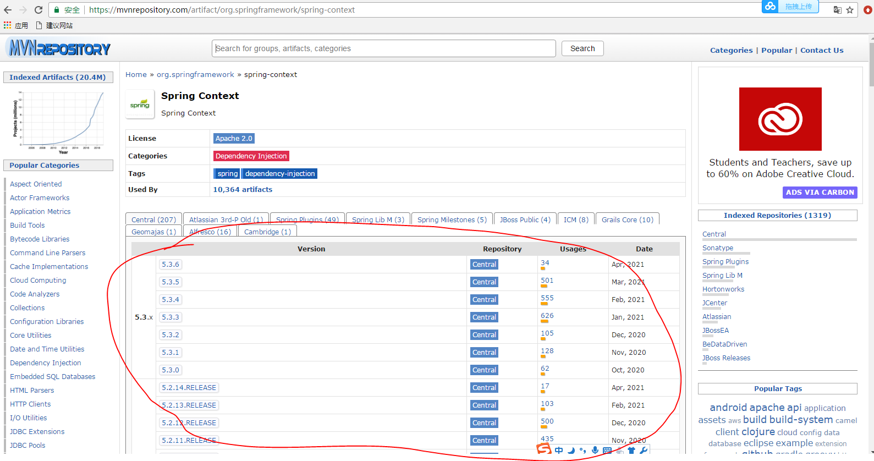Click the Baidu cloud drag-upload button
Viewport: 874px width, 461px height.
click(790, 7)
